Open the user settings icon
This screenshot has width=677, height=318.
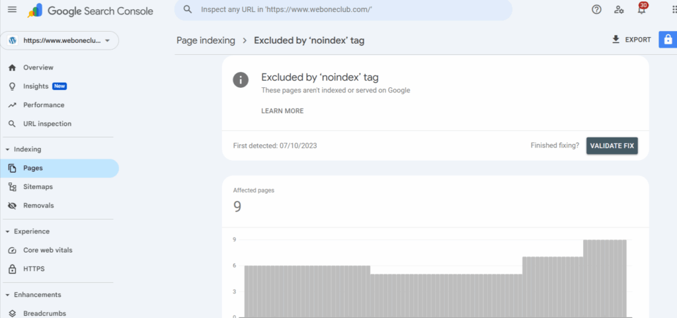click(619, 9)
